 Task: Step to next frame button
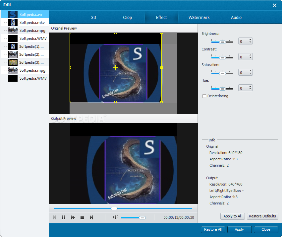tap(91, 217)
